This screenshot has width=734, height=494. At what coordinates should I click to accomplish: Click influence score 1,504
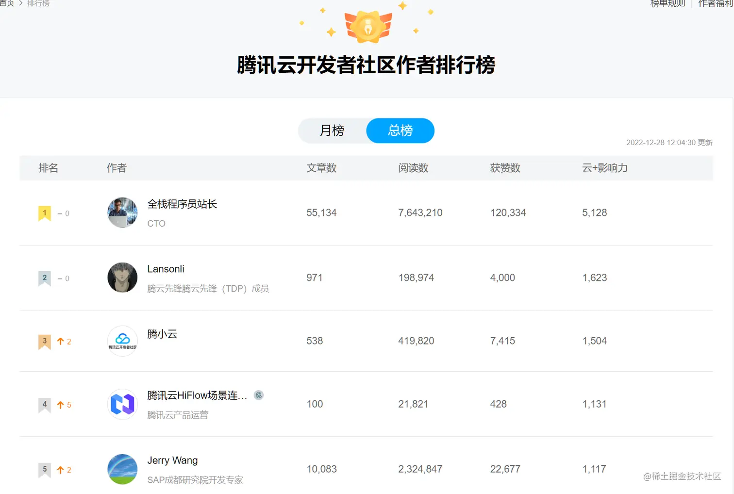click(x=595, y=341)
